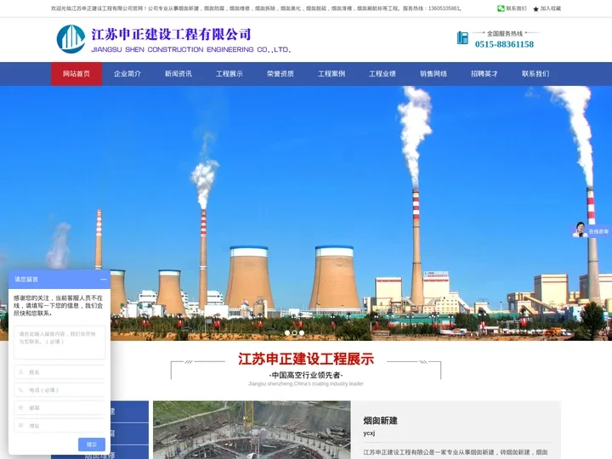Click 加入收藏 link
612x459 pixels.
551,8
